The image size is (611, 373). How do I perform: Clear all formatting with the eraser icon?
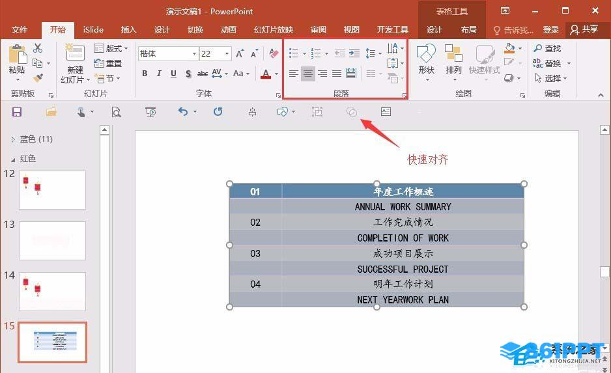tap(274, 53)
